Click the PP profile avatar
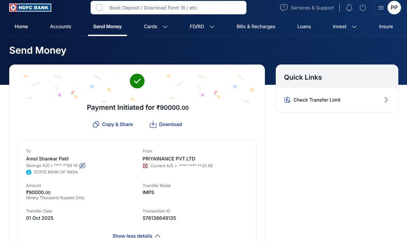Image resolution: width=407 pixels, height=242 pixels. pyautogui.click(x=394, y=8)
